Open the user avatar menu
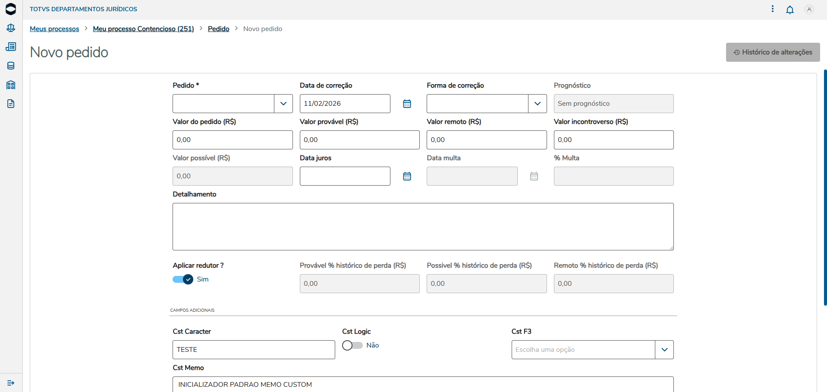Viewport: 827px width, 392px height. (x=809, y=9)
